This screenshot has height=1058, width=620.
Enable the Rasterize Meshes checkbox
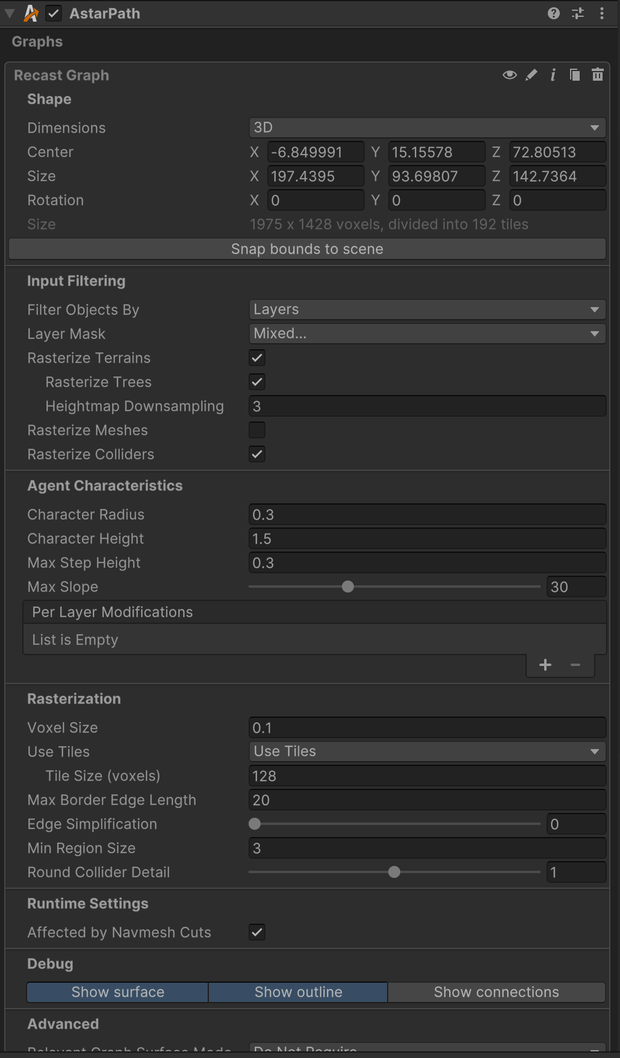tap(257, 430)
